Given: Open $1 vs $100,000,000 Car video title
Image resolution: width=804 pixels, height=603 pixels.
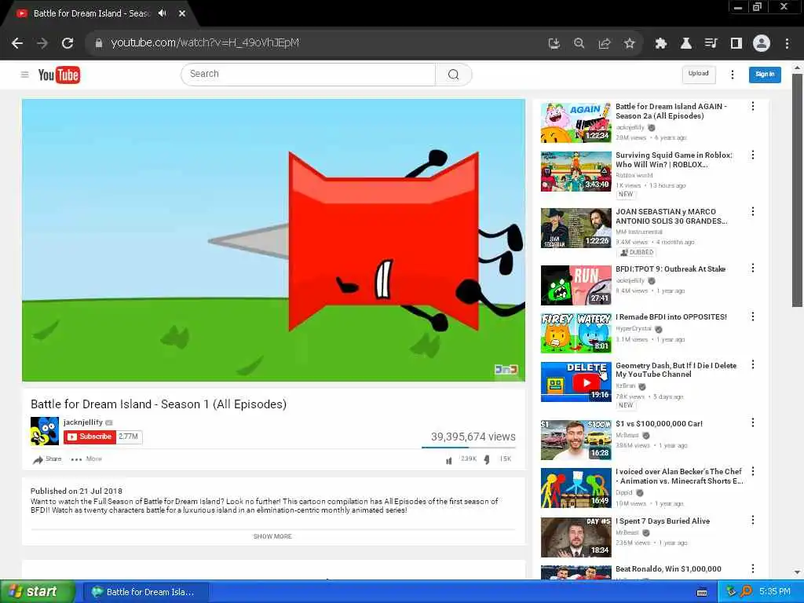Looking at the screenshot, I should 659,423.
